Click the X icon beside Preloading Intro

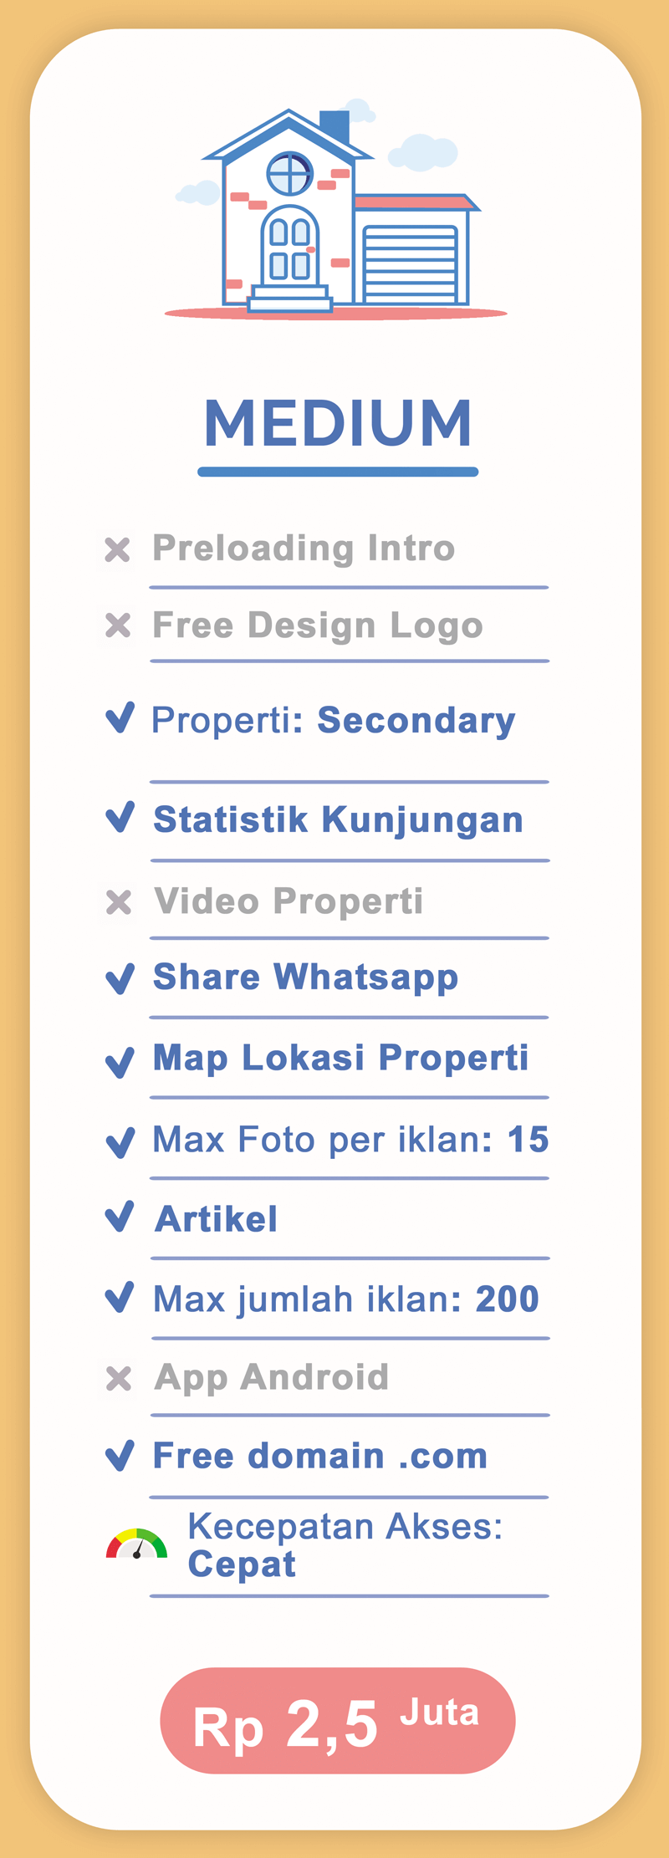click(x=117, y=549)
